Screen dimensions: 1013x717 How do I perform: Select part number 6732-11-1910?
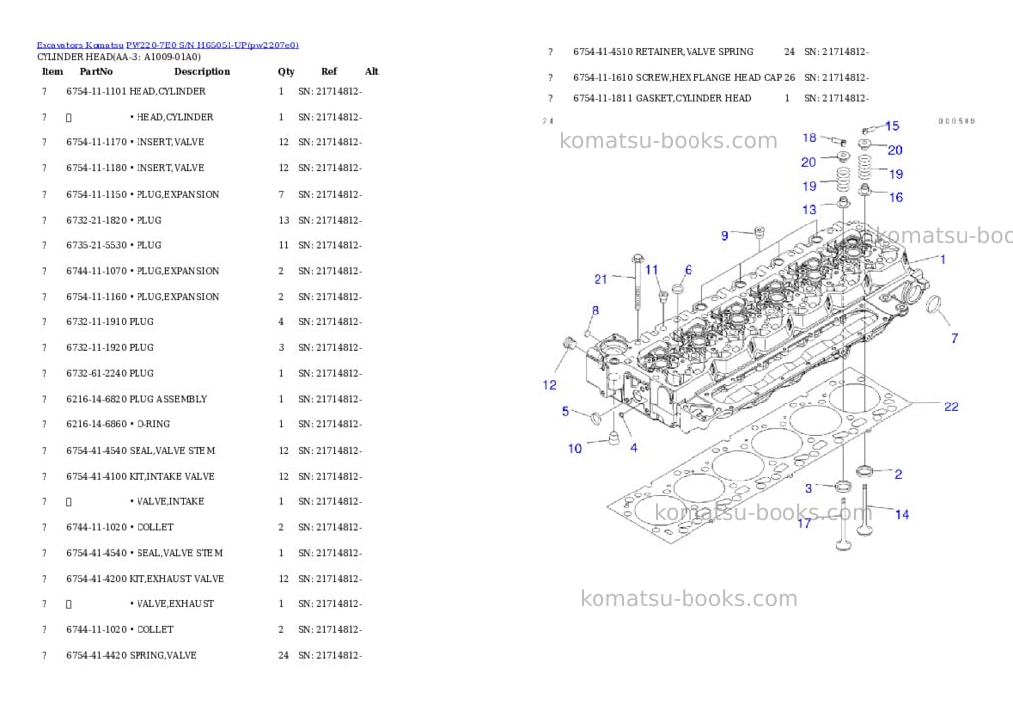coord(96,322)
